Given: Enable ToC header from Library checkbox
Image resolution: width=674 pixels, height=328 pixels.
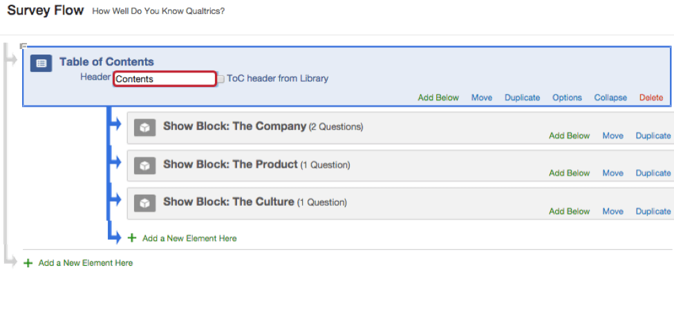Looking at the screenshot, I should (x=221, y=79).
